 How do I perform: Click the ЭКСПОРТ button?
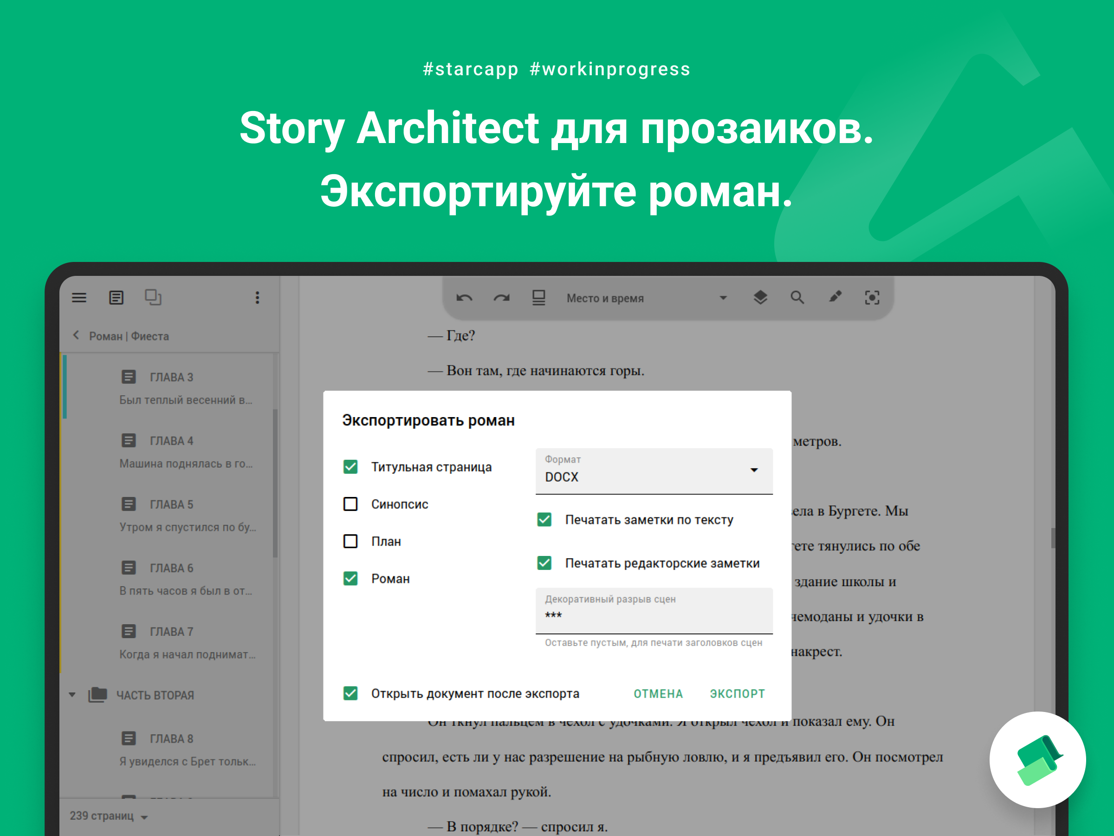coord(737,694)
